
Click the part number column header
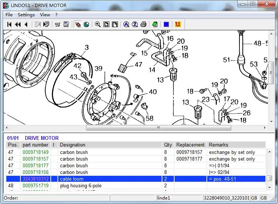click(36, 145)
